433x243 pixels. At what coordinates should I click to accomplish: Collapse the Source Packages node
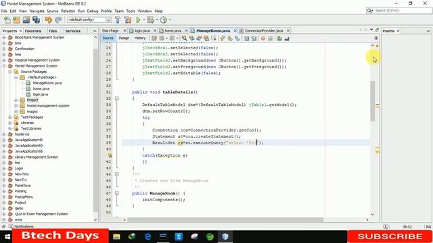(10, 72)
